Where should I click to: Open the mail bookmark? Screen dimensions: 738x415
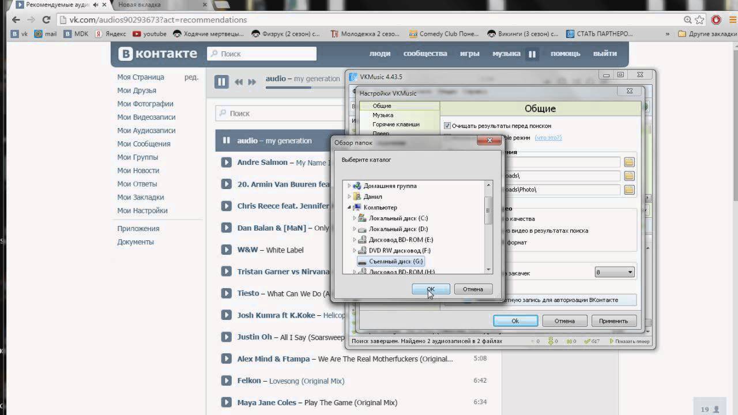(46, 34)
